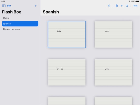
Task: Check the battery status icon
Action: (137, 1)
